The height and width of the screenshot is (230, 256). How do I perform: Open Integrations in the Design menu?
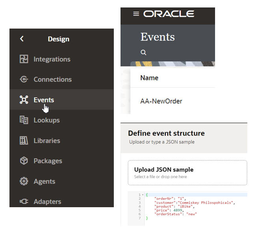(x=52, y=59)
